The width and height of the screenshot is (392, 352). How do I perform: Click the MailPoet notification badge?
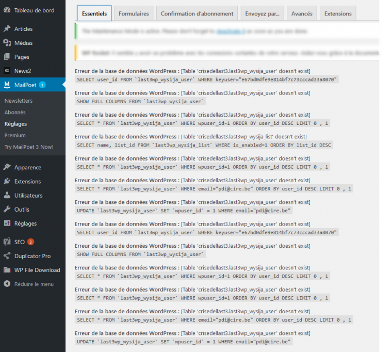point(42,85)
